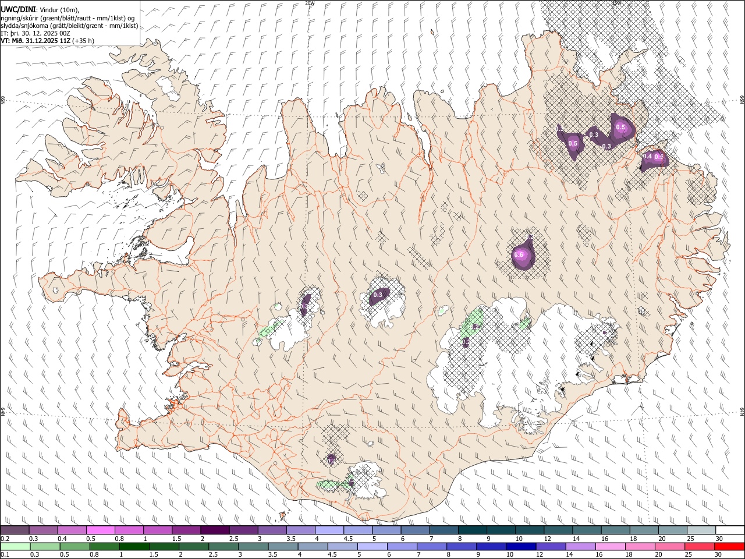Click the violet swatch at 12 in lower legend
This screenshot has width=745, height=559.
click(551, 546)
